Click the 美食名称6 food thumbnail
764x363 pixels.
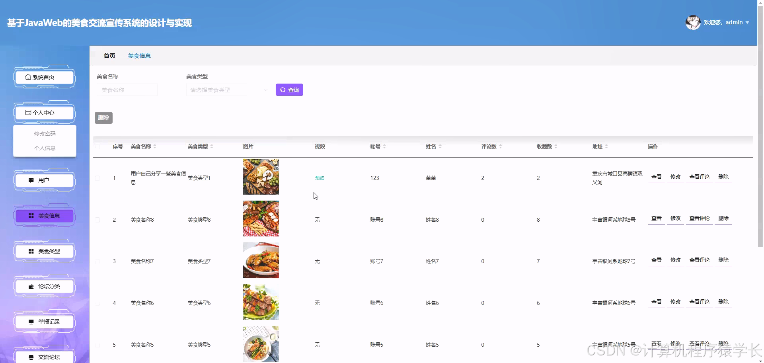pos(261,302)
